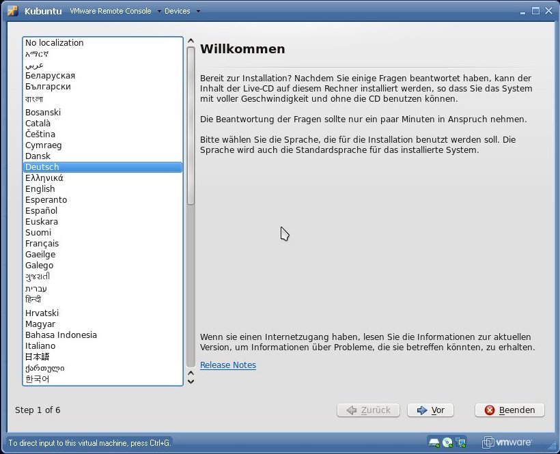Select the Bengali language entry
Viewport: 560px width, 454px height.
pos(103,99)
